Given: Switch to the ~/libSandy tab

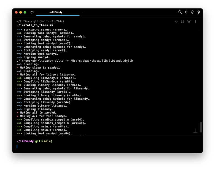Looking at the screenshot, I should [x=58, y=12].
